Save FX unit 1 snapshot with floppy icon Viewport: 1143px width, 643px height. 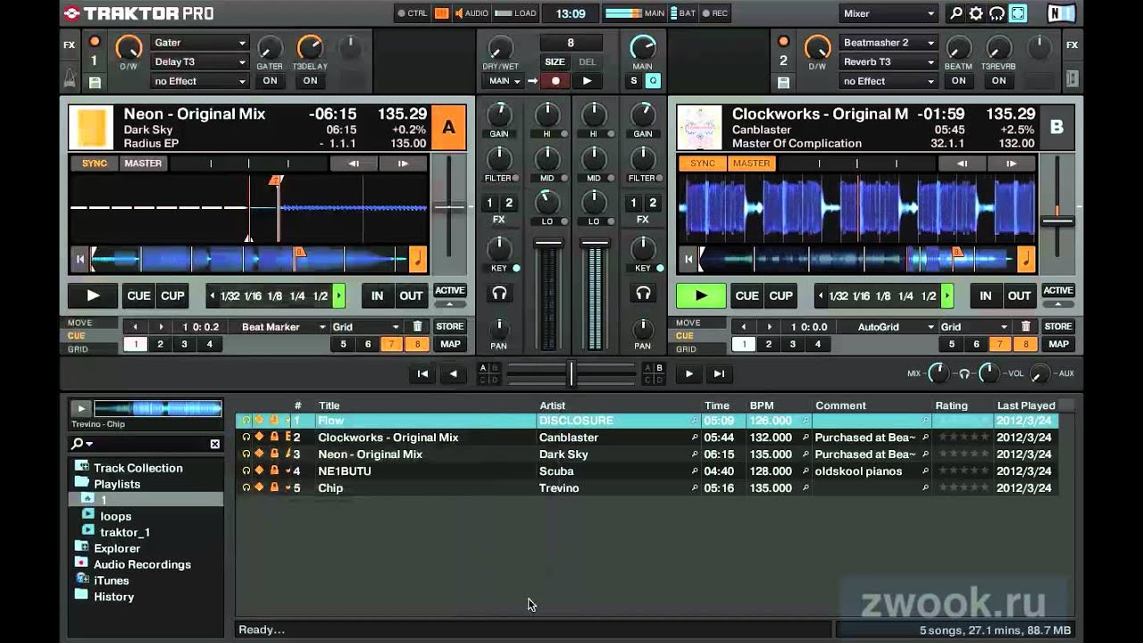point(95,82)
